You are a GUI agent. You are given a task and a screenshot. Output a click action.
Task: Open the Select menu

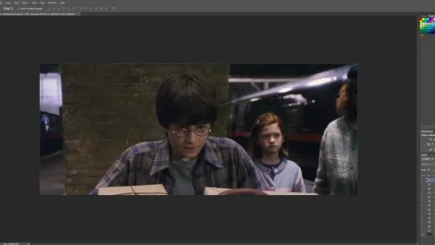[x=25, y=3]
